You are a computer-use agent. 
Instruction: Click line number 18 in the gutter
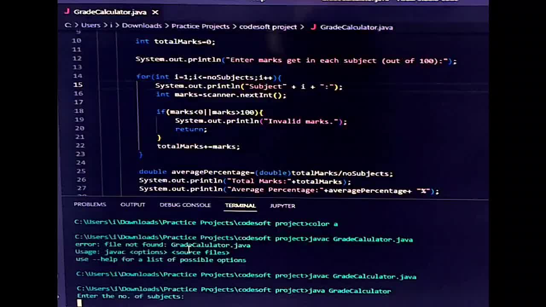pos(79,111)
